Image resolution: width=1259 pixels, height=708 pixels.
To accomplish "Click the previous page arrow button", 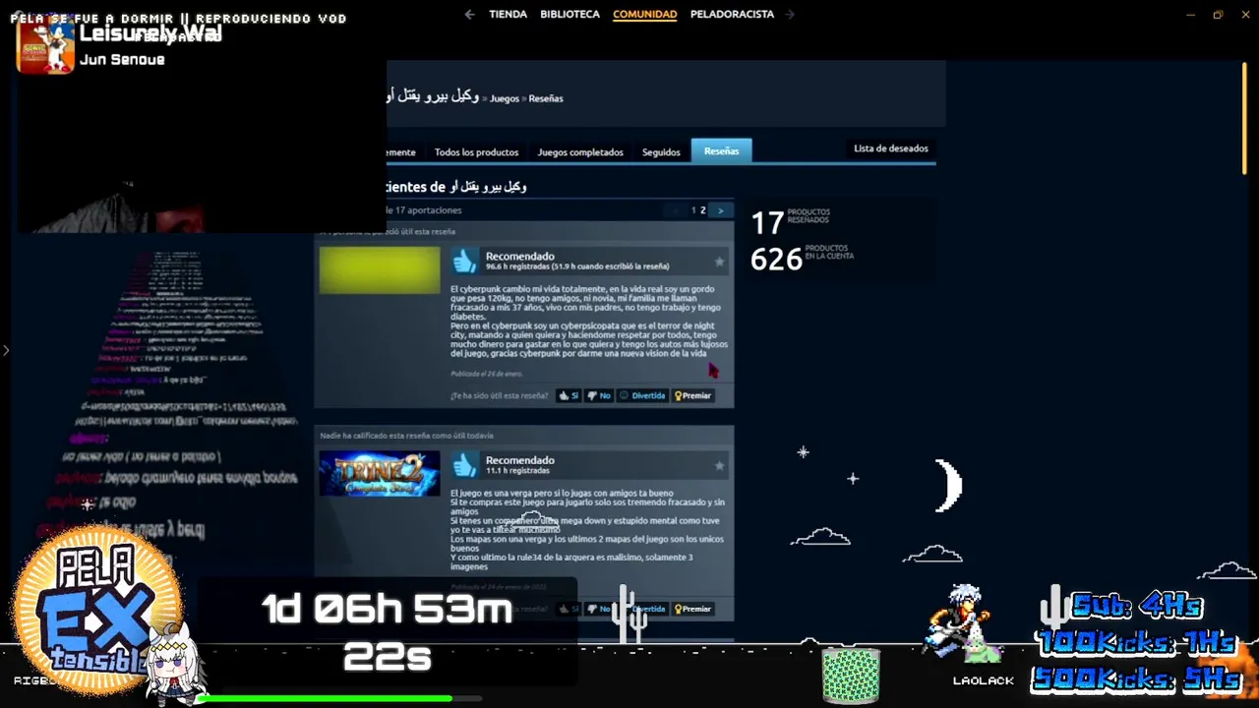I will 675,210.
